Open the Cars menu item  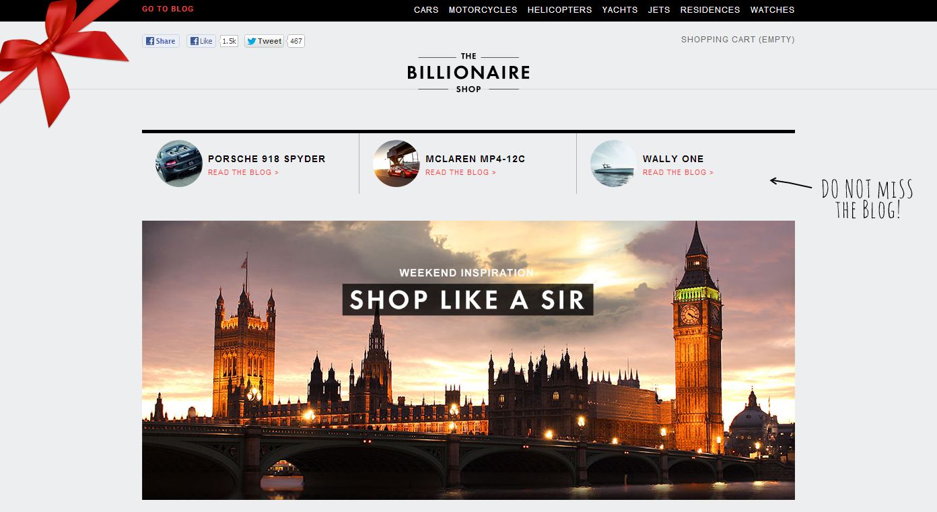[426, 10]
